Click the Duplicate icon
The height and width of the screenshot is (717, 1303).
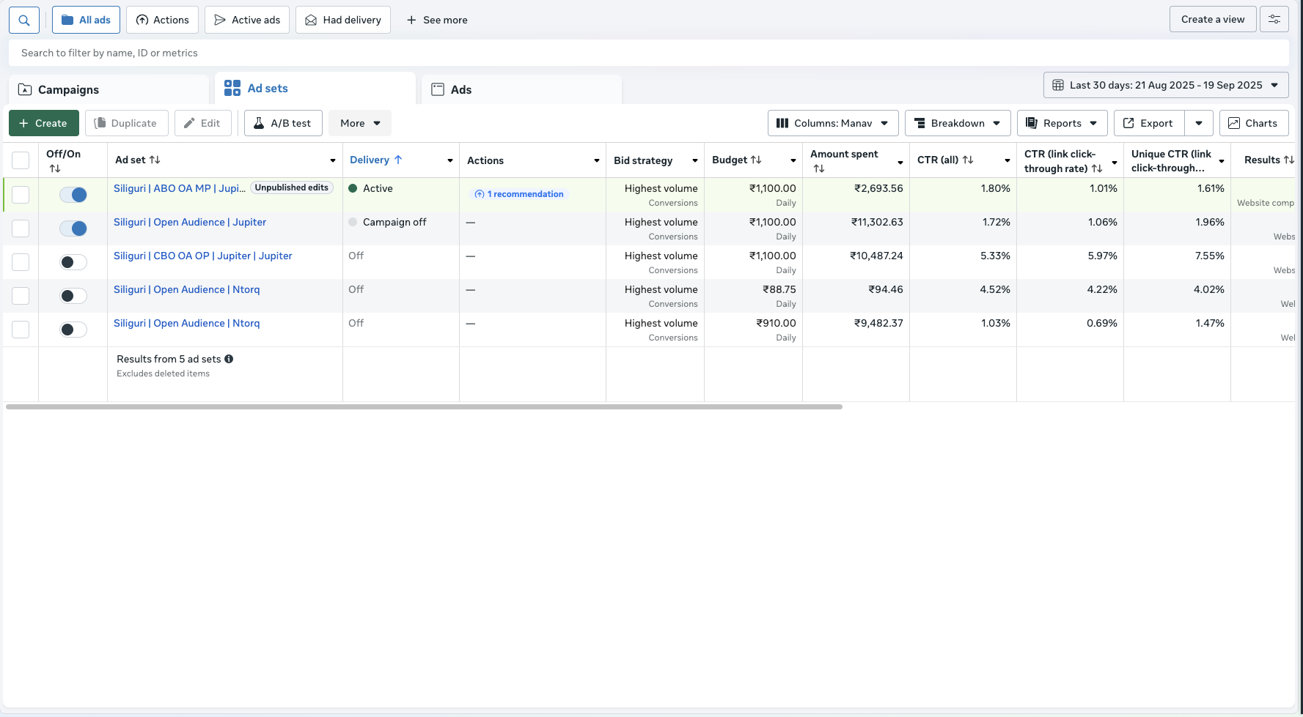click(100, 122)
